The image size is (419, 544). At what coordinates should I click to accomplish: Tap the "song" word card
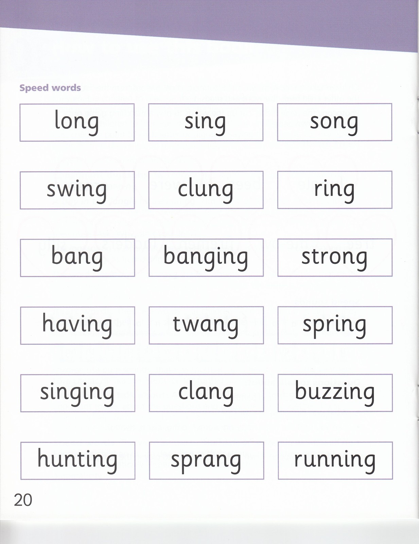tap(334, 122)
